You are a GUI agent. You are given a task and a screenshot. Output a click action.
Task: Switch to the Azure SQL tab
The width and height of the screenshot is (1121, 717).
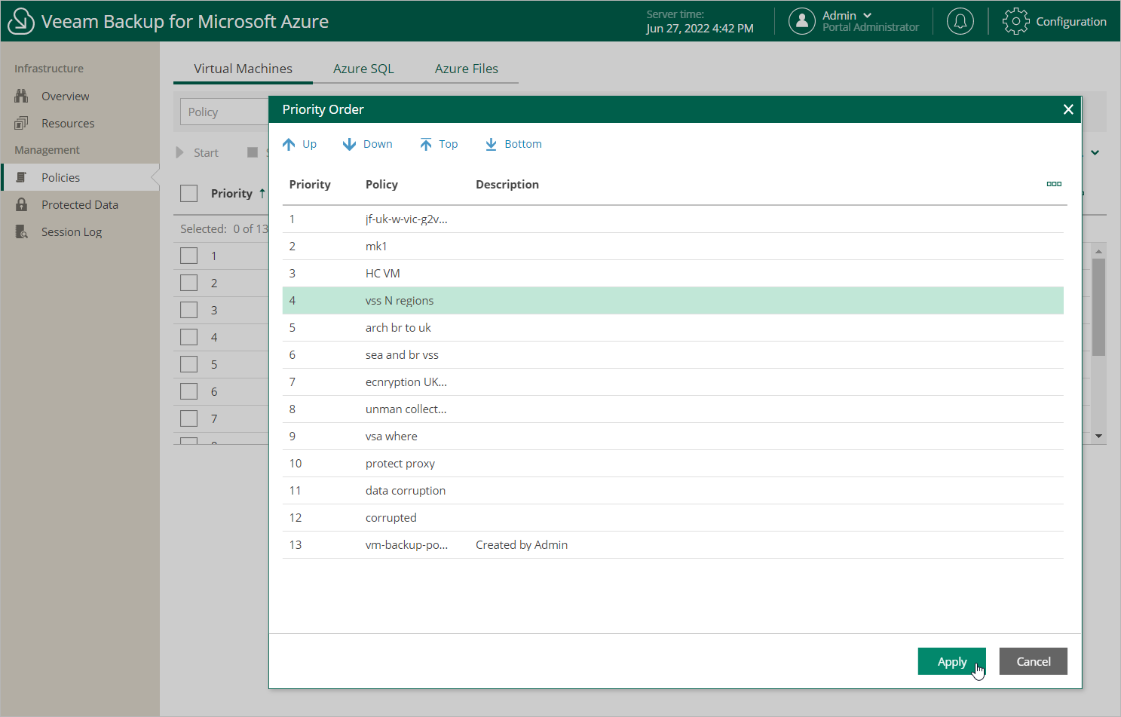click(363, 69)
